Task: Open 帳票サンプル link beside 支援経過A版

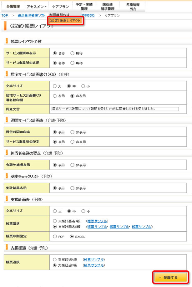Action: click(93, 259)
